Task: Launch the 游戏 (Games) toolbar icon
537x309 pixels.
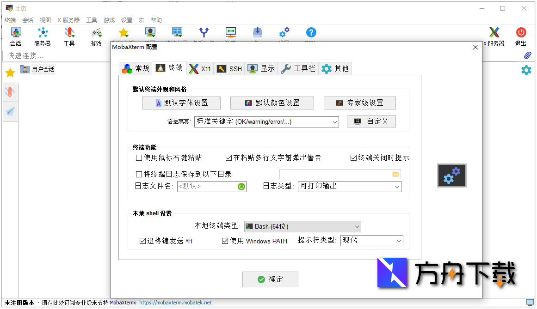Action: 96,33
